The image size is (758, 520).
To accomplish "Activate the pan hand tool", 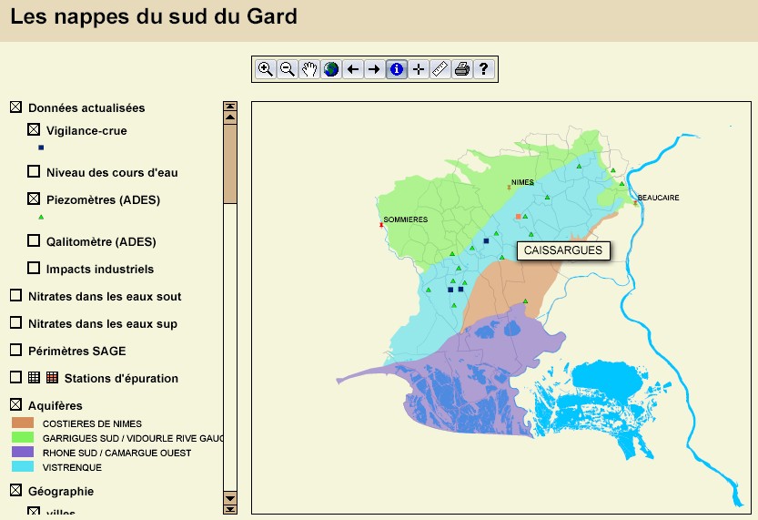I will (309, 69).
